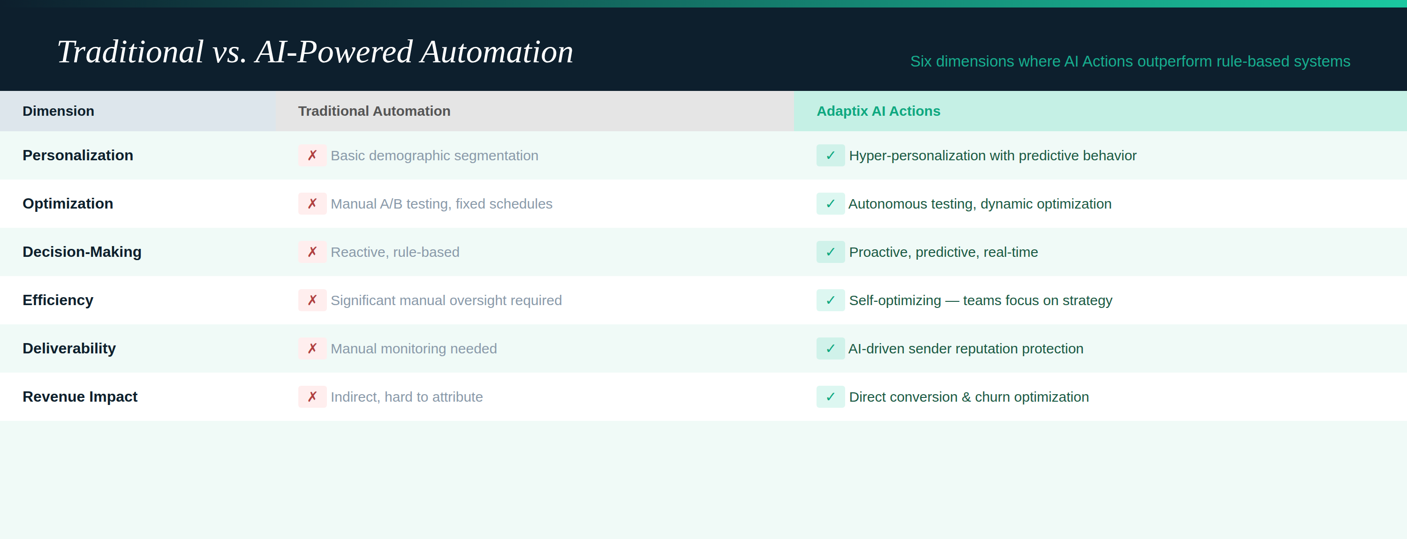Select the Decision-Making row label
This screenshot has width=1407, height=539.
tap(82, 252)
